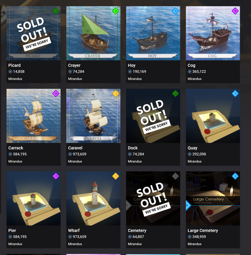Open the sold out Picard image
251x255 pixels.
point(33,33)
